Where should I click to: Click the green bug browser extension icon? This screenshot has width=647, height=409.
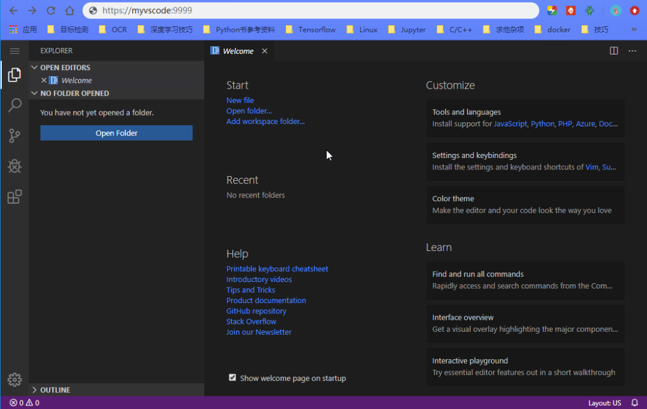[x=589, y=11]
